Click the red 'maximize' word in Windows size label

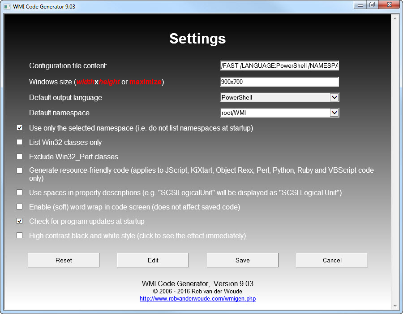pos(146,82)
